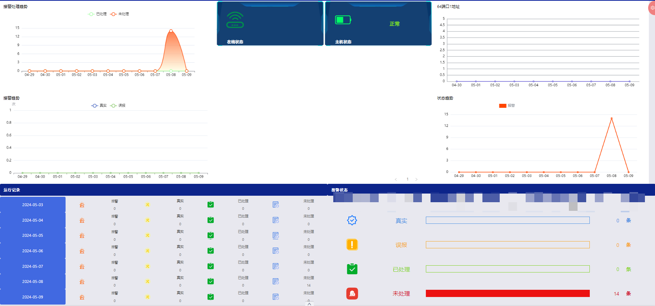Open settings via the gear icon at the top right

click(x=652, y=8)
